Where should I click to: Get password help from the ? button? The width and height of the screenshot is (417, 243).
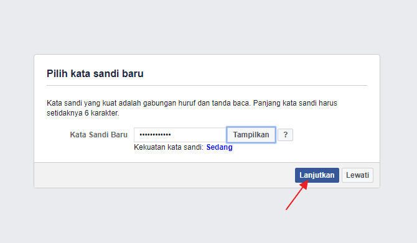[285, 135]
